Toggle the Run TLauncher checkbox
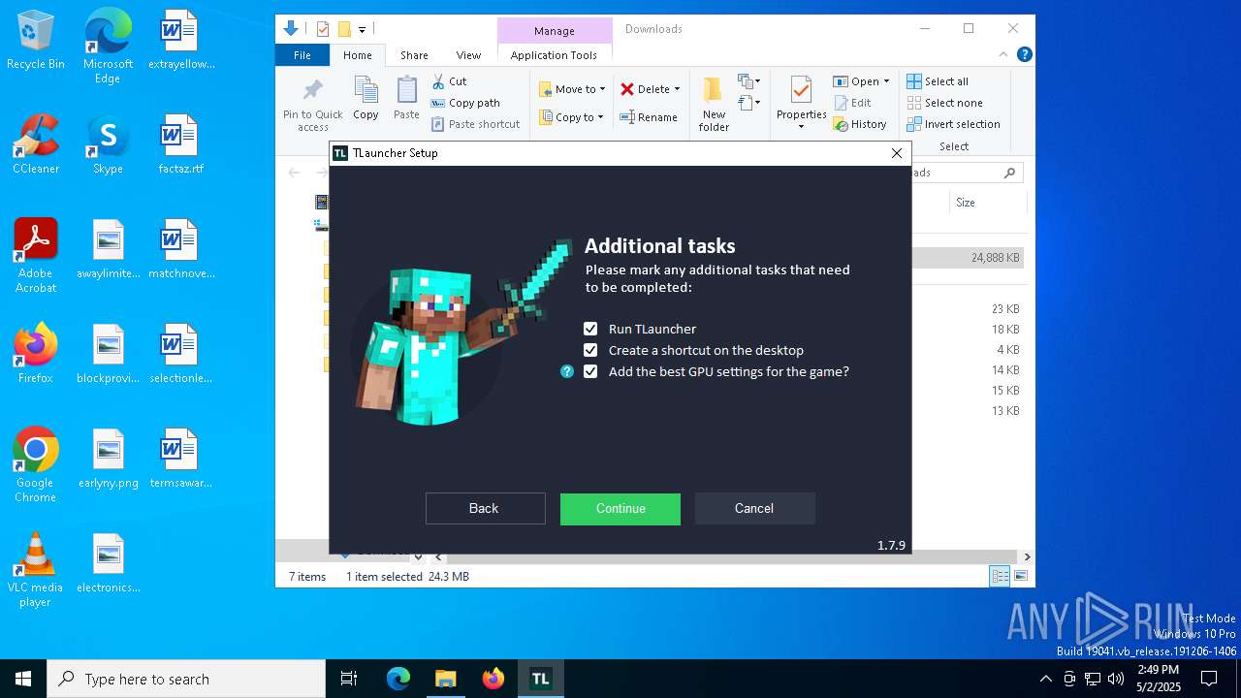The image size is (1241, 698). [x=590, y=329]
